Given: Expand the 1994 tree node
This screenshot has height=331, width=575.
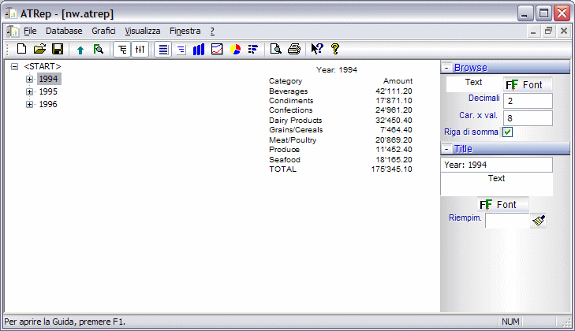Looking at the screenshot, I should [30, 79].
